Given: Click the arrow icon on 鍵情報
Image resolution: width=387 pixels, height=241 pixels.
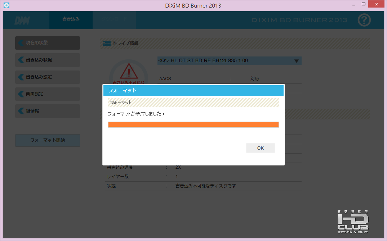Looking at the screenshot, I should coord(21,111).
